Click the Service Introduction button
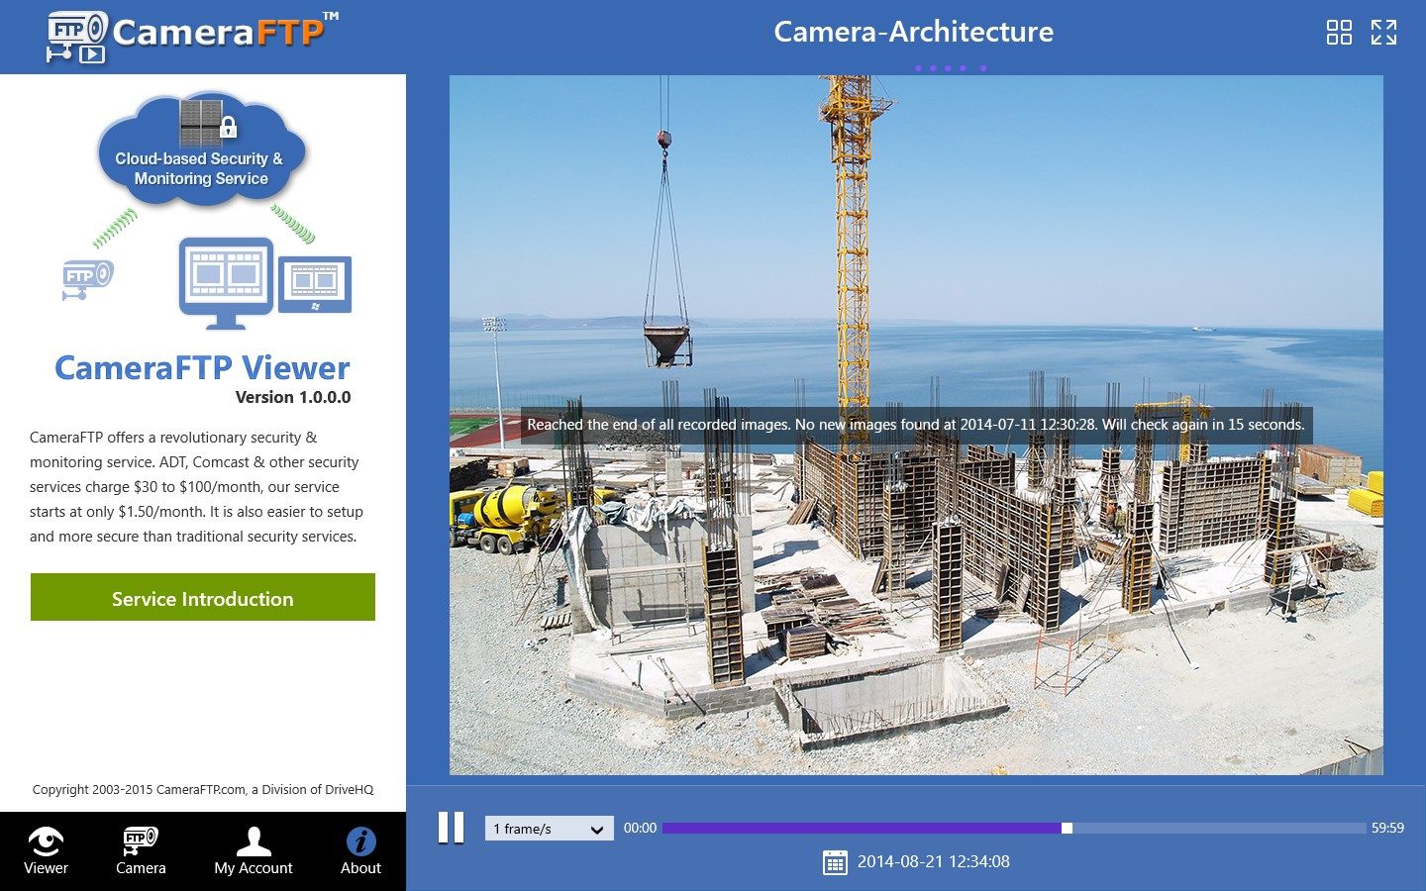Screen dimensions: 1426x891 coord(203,597)
